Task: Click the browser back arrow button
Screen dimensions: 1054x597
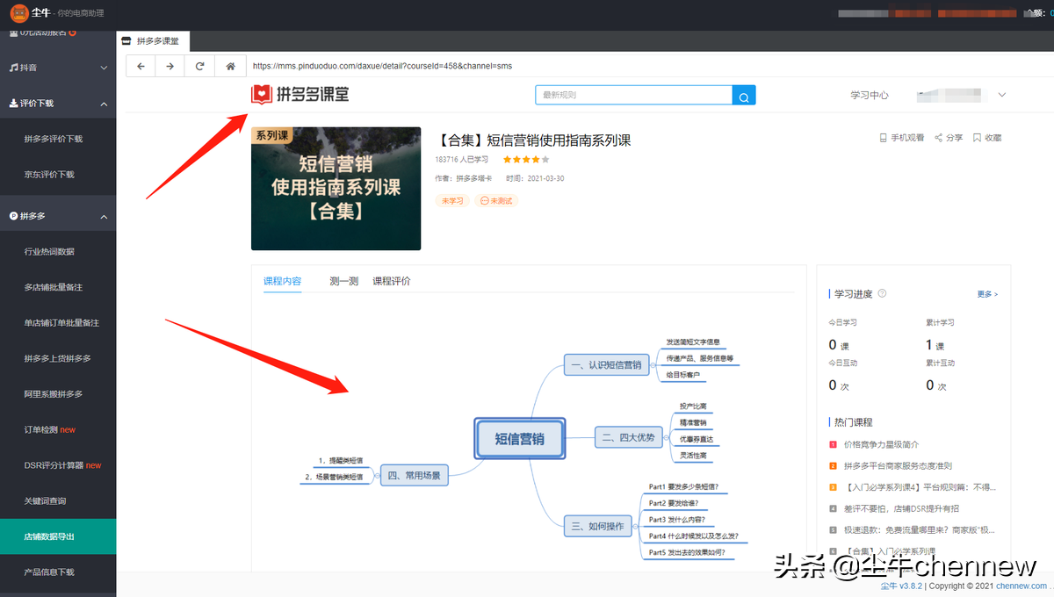Action: (x=141, y=66)
